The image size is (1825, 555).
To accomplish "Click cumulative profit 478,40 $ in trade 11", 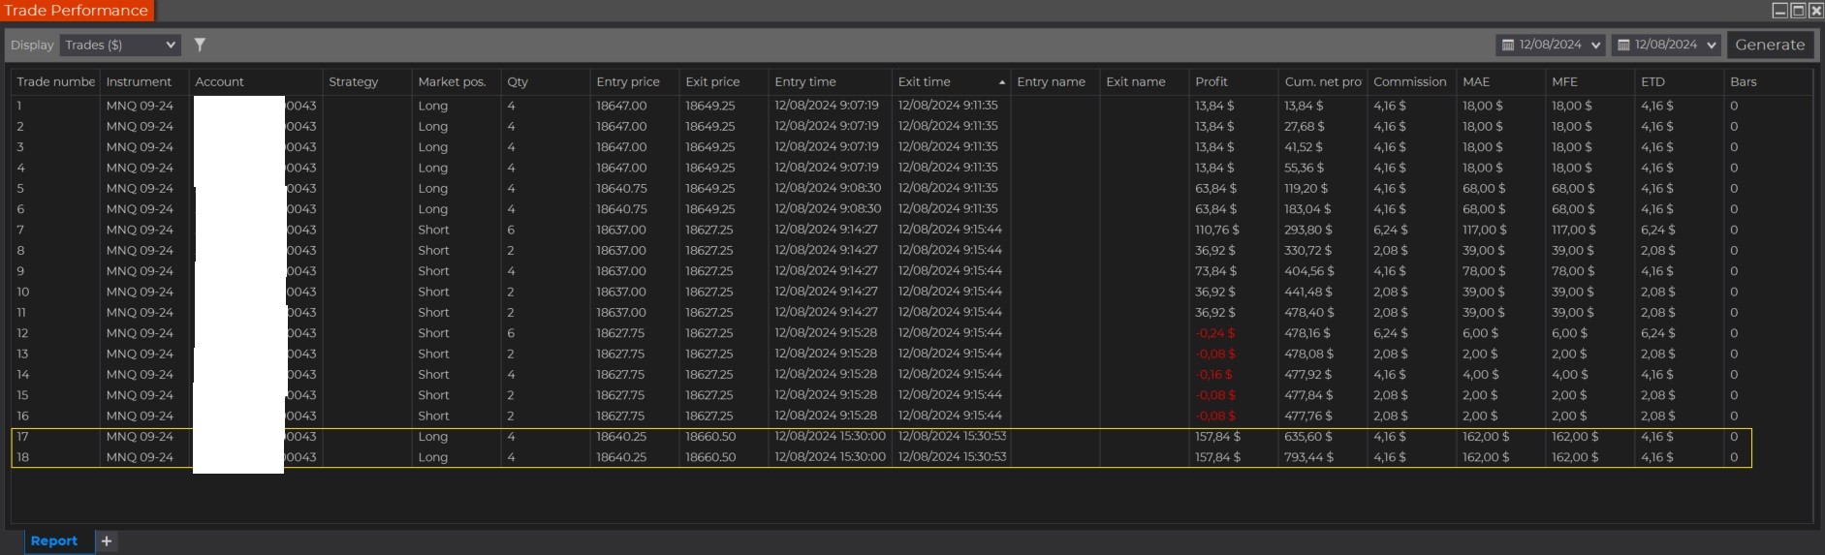I will (1308, 313).
